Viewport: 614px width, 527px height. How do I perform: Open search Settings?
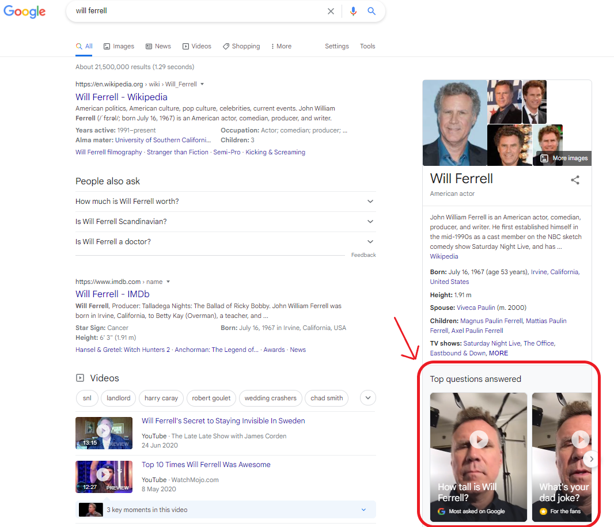click(337, 46)
